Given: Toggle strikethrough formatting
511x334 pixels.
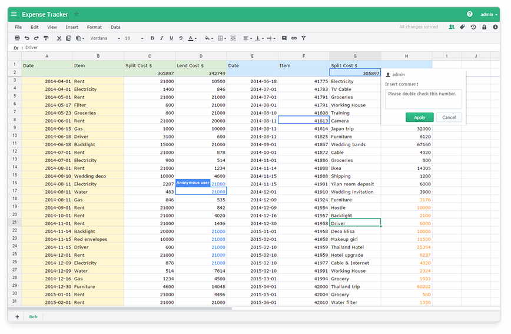Looking at the screenshot, I should click(181, 38).
